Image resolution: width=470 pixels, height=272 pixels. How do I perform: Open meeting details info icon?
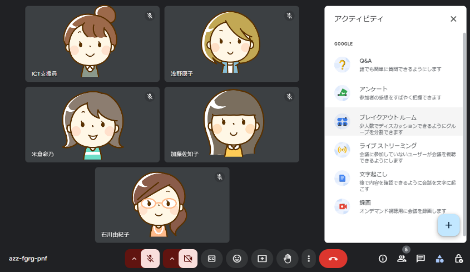[383, 259]
